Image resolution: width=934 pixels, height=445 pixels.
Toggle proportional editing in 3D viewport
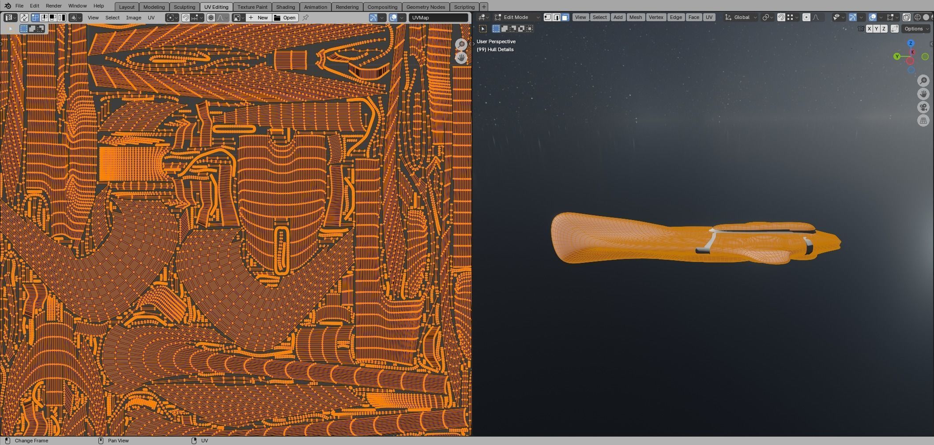[x=806, y=17]
